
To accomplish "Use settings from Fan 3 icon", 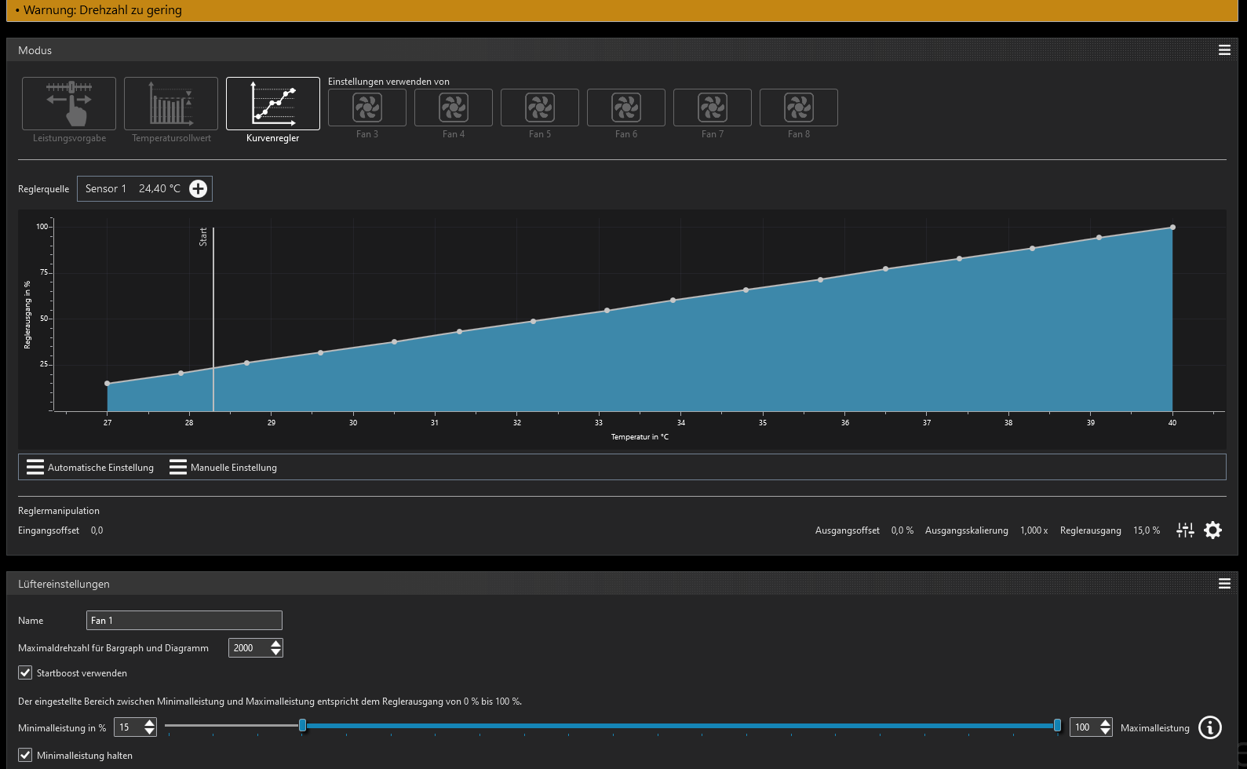I will [367, 108].
